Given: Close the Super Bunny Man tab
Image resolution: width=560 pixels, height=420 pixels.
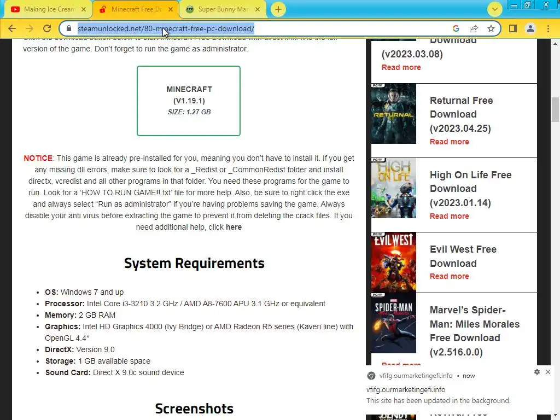Looking at the screenshot, I should pos(258,9).
